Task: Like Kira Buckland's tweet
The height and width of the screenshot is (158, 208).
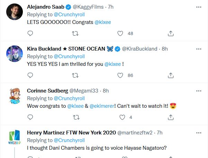Action: coord(120,75)
